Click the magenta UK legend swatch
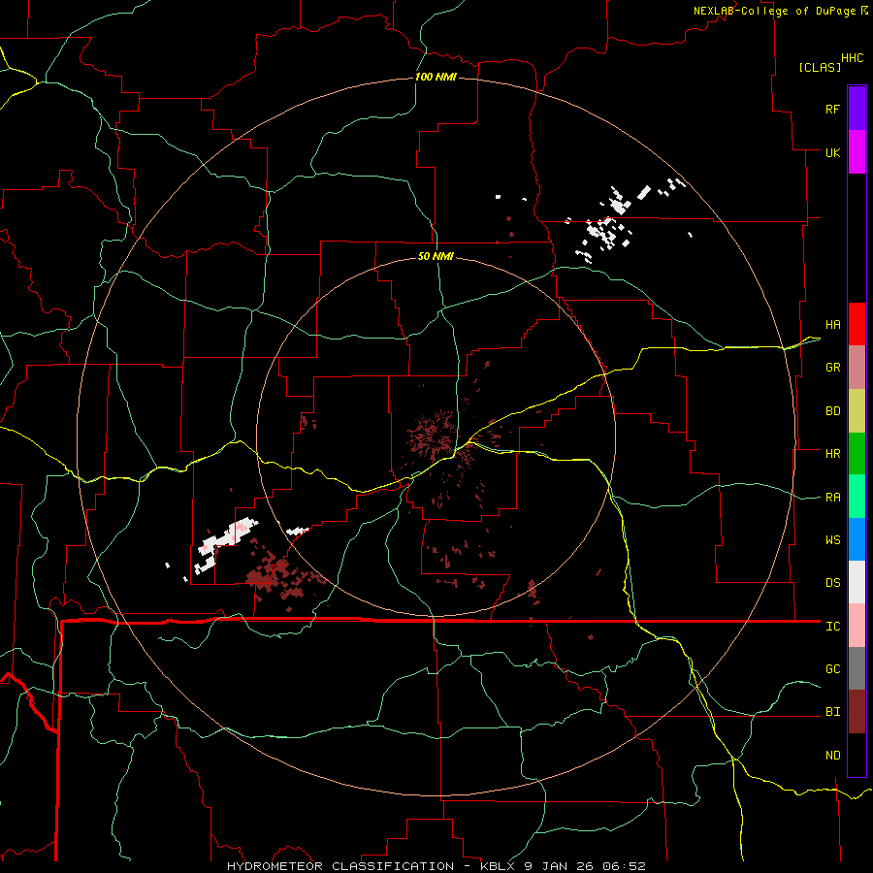 point(857,151)
